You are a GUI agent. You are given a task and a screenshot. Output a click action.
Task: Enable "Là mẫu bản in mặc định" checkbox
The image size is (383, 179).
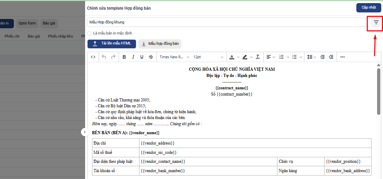(89, 33)
